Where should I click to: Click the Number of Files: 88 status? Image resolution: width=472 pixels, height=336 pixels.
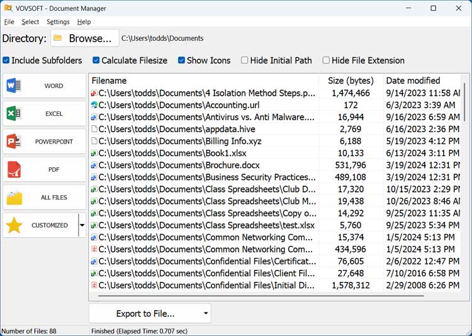(29, 331)
